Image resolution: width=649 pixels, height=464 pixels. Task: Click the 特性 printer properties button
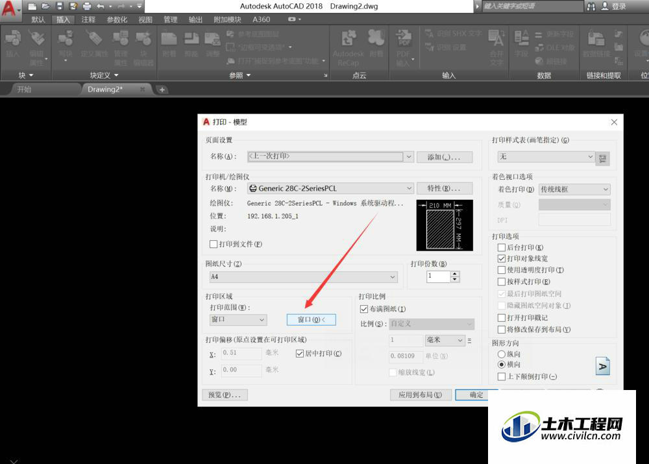pyautogui.click(x=444, y=188)
